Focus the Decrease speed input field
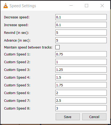 81,17
